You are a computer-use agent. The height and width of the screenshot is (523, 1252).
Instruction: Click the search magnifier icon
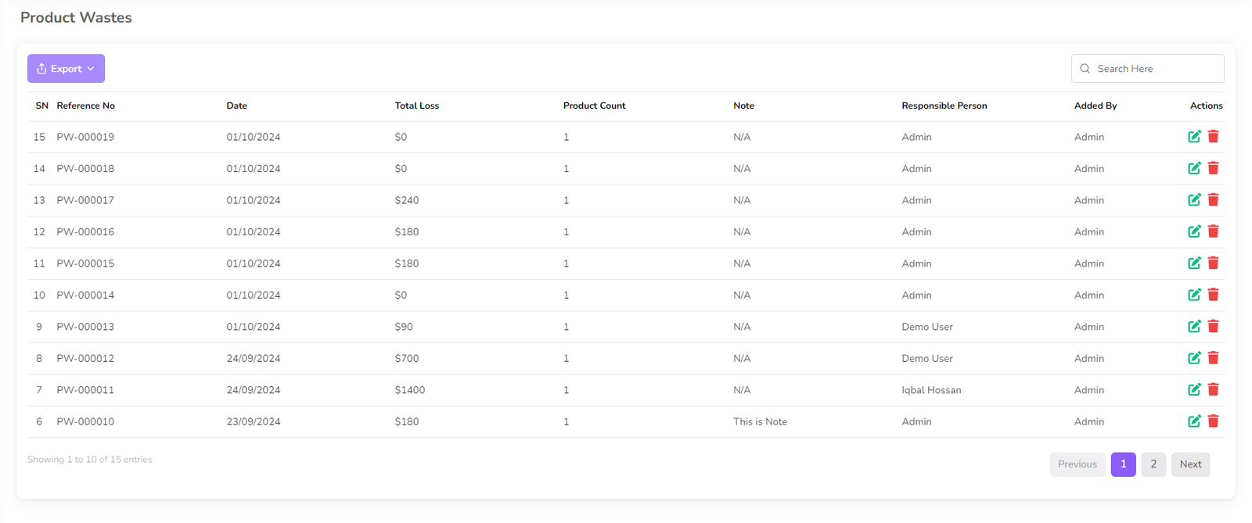(x=1085, y=69)
